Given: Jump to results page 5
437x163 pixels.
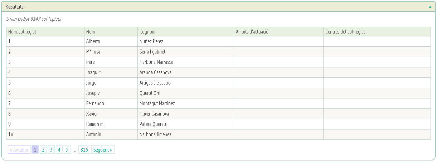Looking at the screenshot, I should [x=67, y=150].
